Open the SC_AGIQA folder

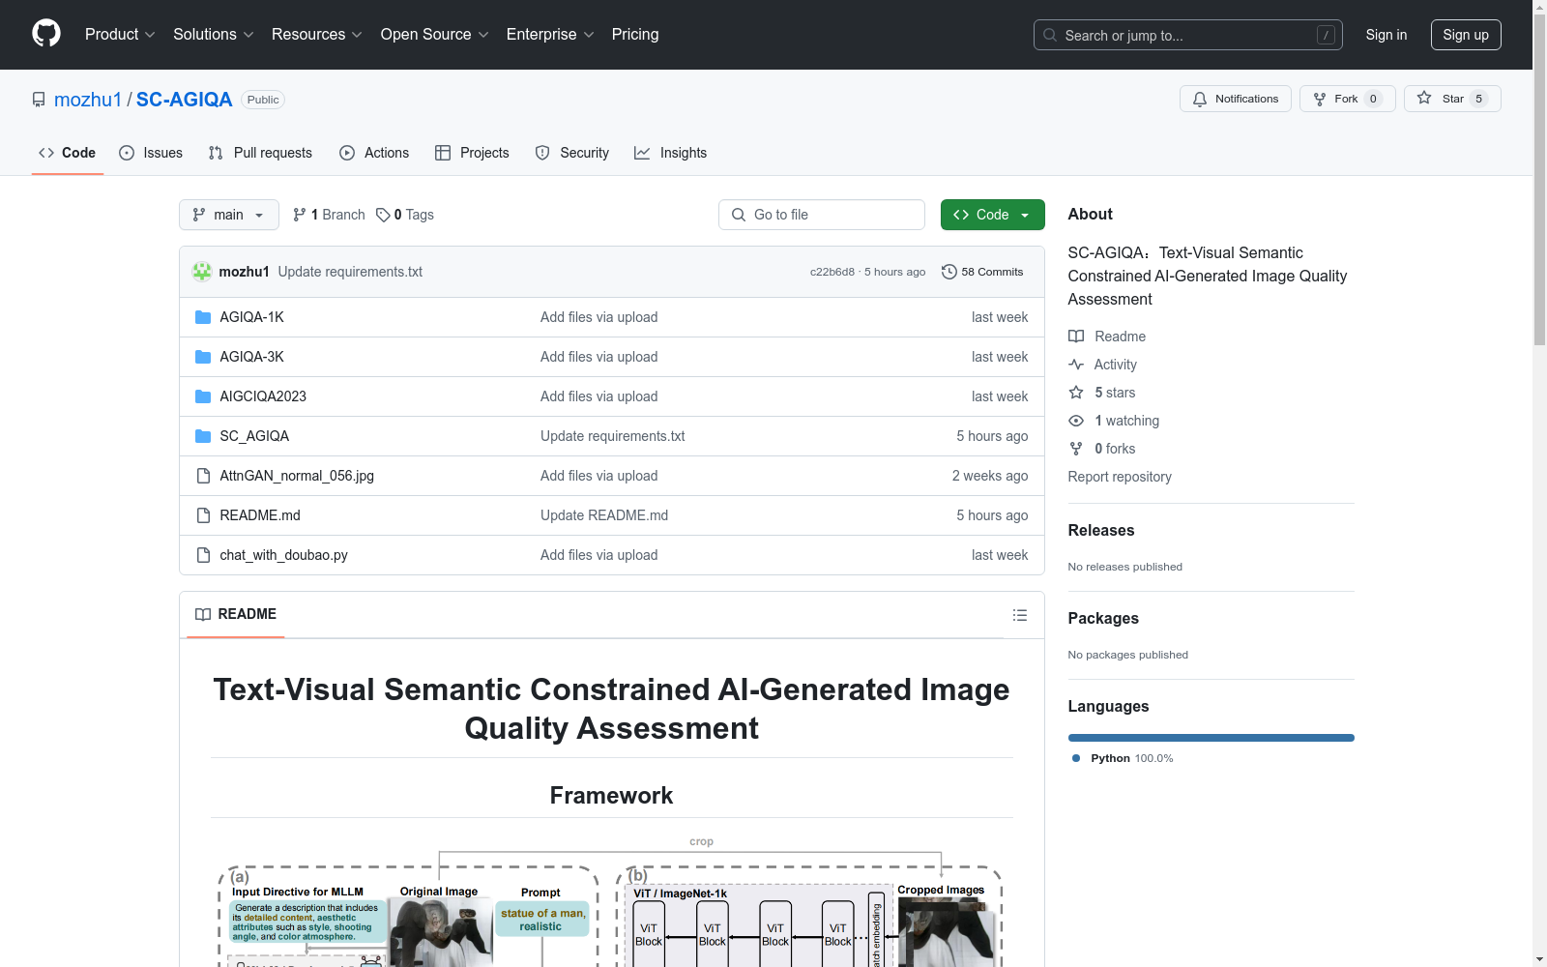coord(254,436)
